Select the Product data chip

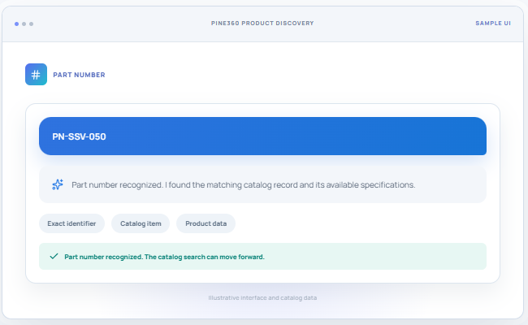(x=206, y=223)
